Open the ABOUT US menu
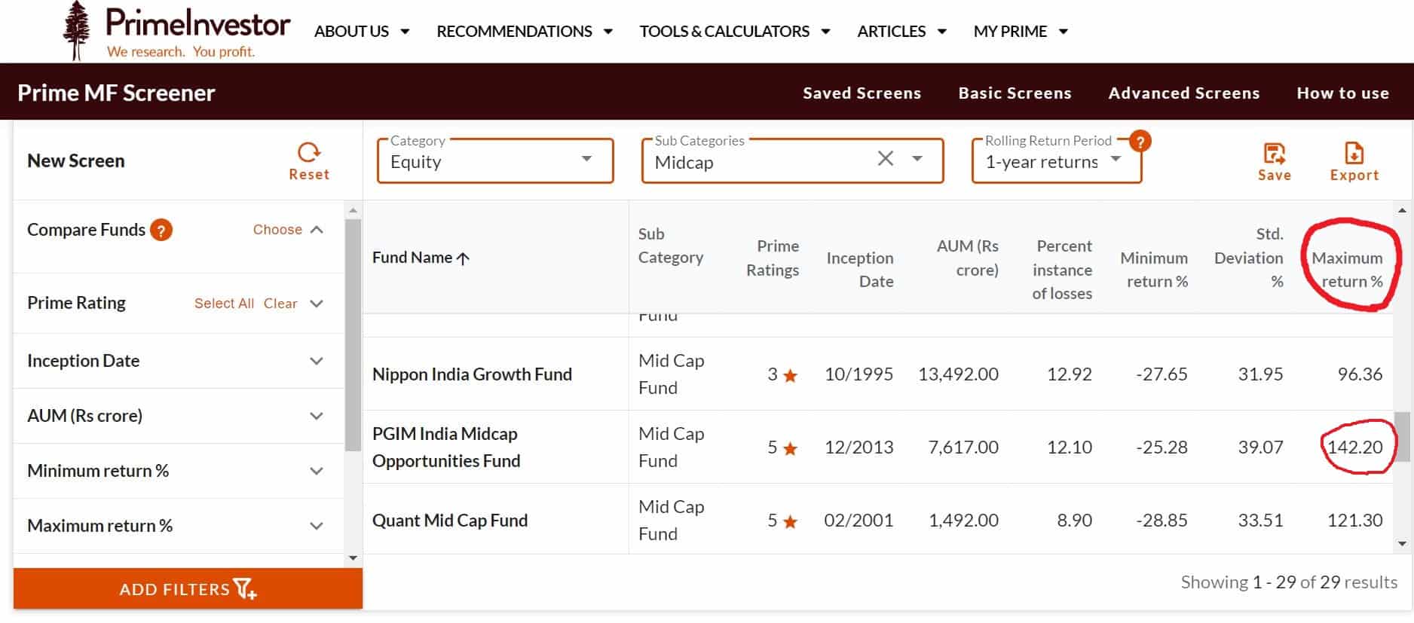 pyautogui.click(x=362, y=32)
